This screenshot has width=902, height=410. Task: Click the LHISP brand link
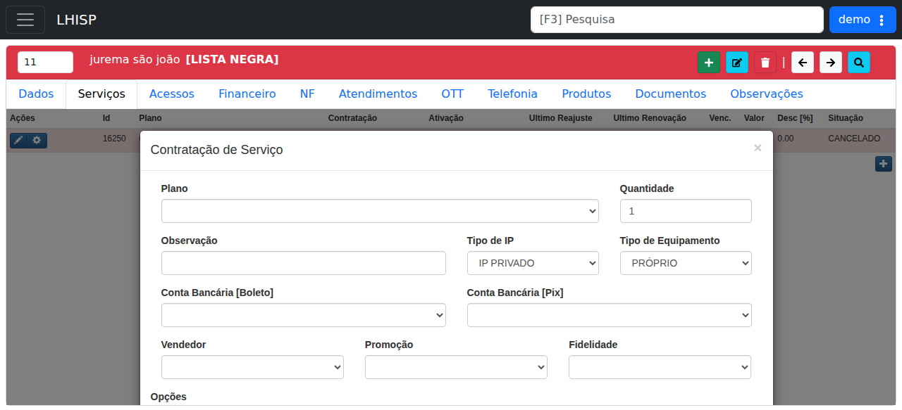coord(76,20)
